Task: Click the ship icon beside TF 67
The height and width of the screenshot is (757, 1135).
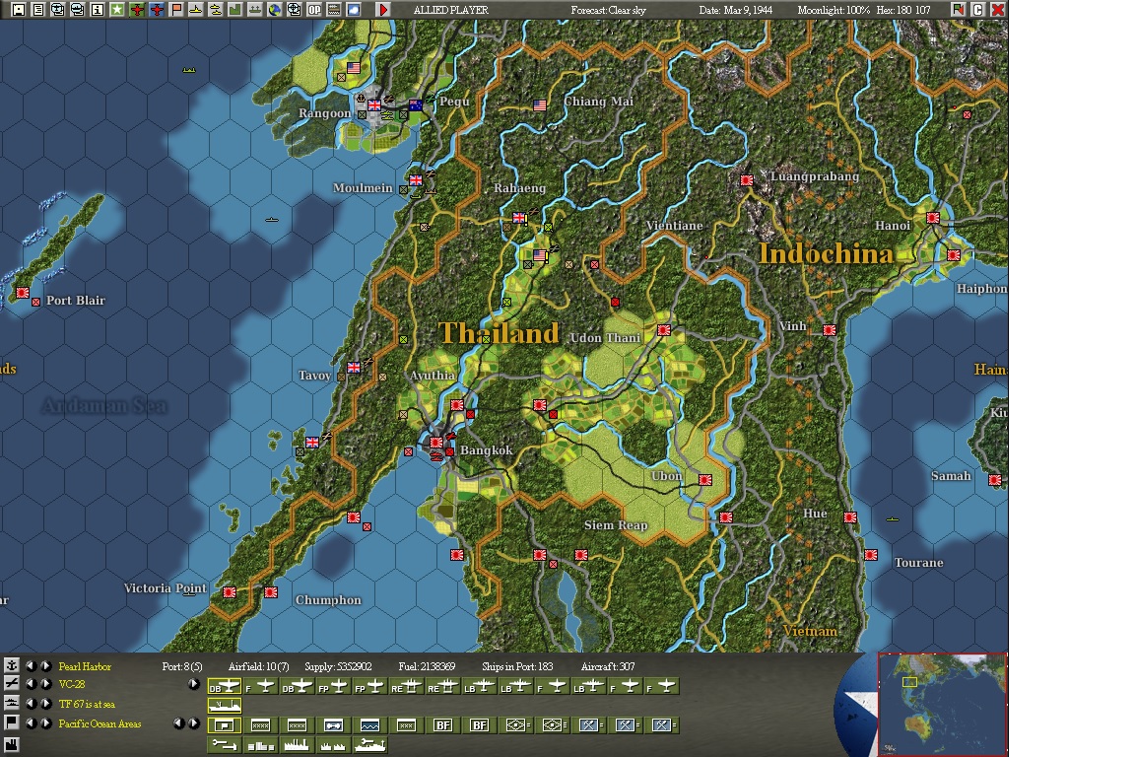Action: tap(12, 703)
